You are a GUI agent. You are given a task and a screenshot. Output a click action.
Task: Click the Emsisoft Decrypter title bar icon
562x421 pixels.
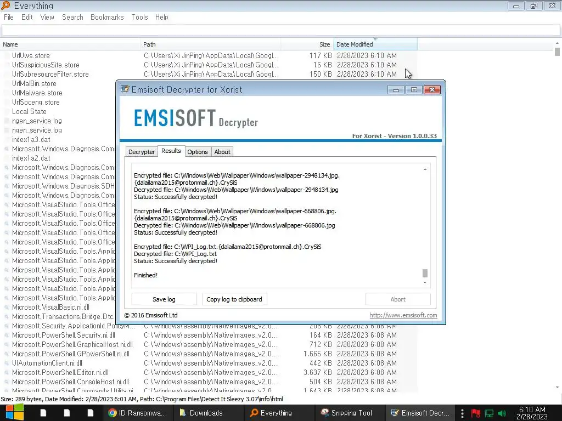[x=125, y=89]
